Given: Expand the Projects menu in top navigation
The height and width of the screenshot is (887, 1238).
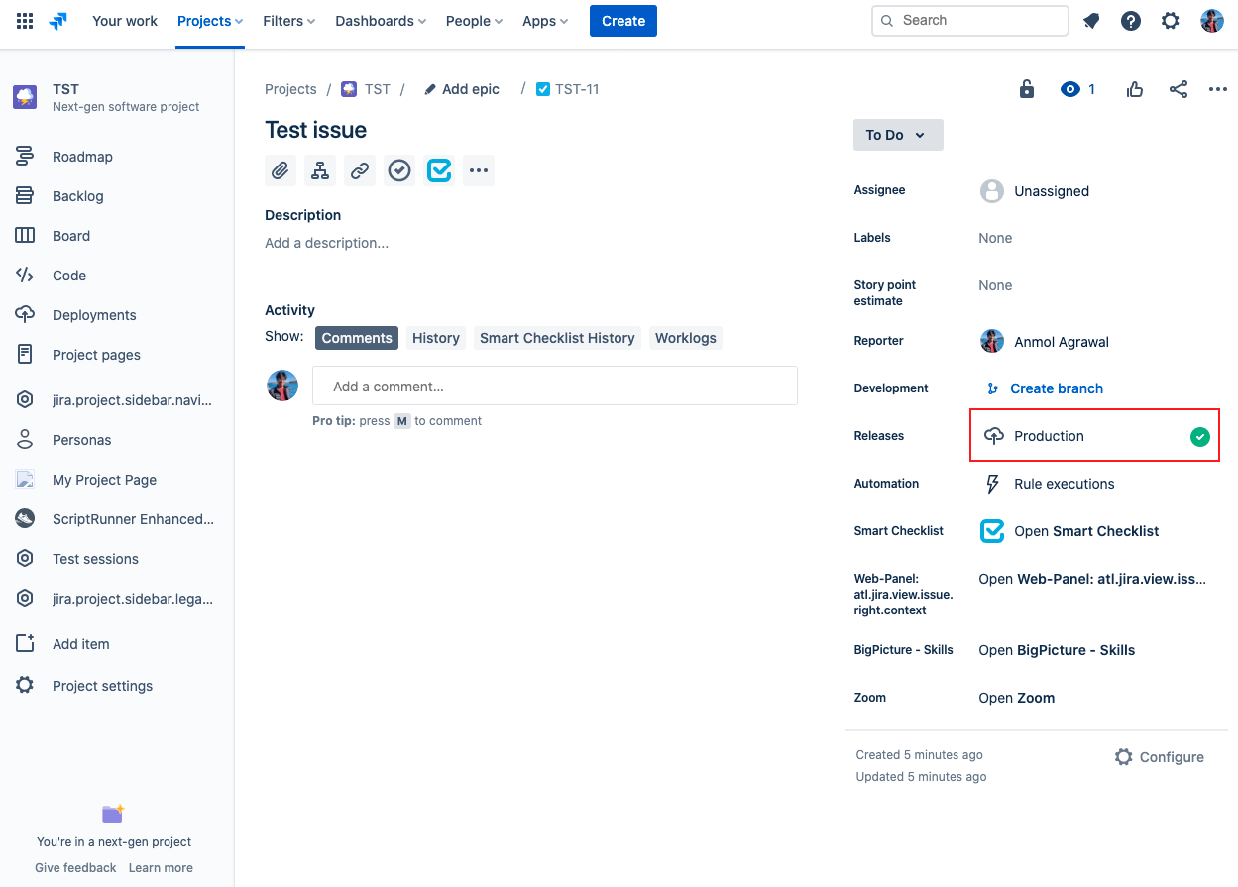Looking at the screenshot, I should (x=210, y=21).
